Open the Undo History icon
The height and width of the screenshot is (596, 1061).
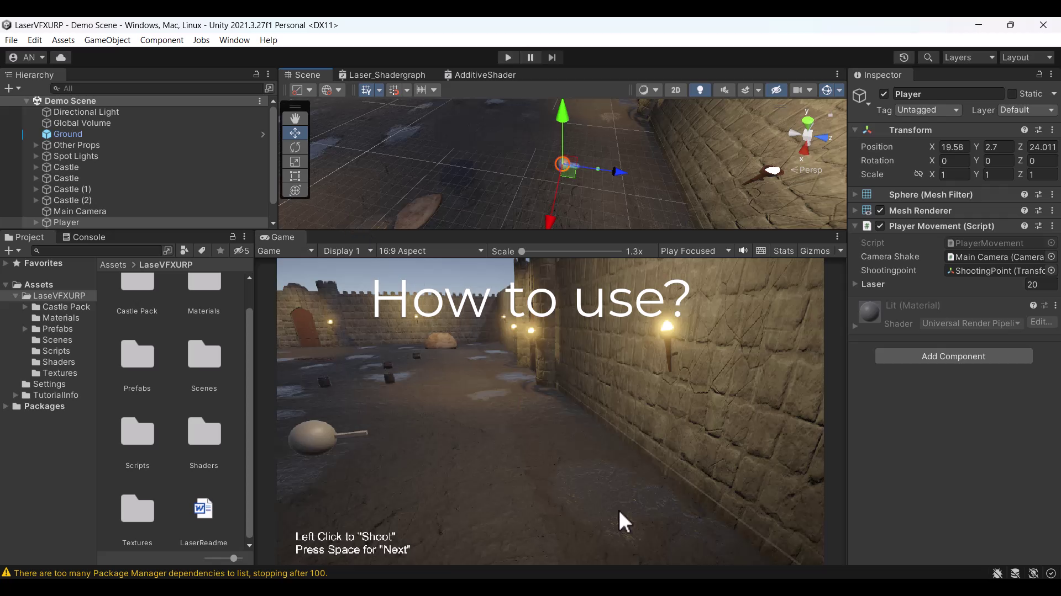pos(904,57)
